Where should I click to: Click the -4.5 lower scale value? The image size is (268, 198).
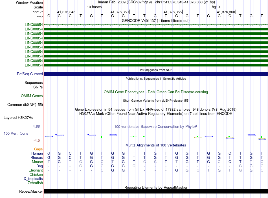tap(37, 141)
